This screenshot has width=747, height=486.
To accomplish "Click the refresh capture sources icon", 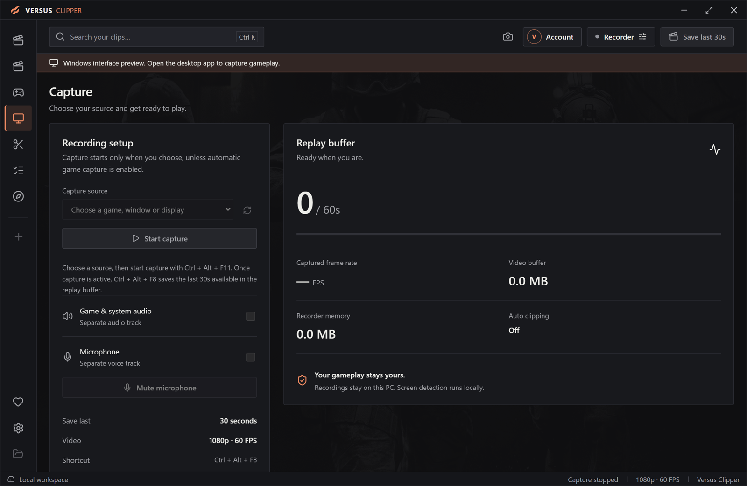I will point(247,210).
